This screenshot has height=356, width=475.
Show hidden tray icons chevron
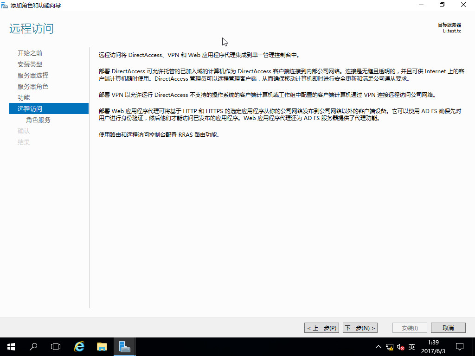click(x=379, y=347)
